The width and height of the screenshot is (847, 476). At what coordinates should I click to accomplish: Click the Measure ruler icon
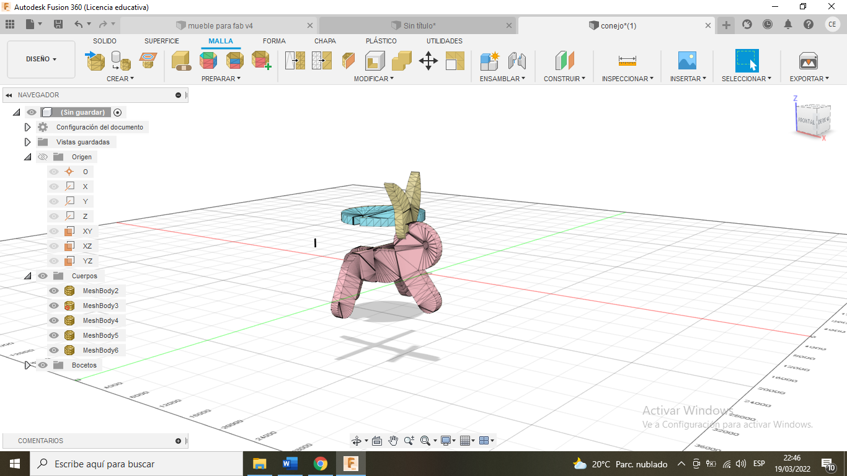click(x=627, y=61)
